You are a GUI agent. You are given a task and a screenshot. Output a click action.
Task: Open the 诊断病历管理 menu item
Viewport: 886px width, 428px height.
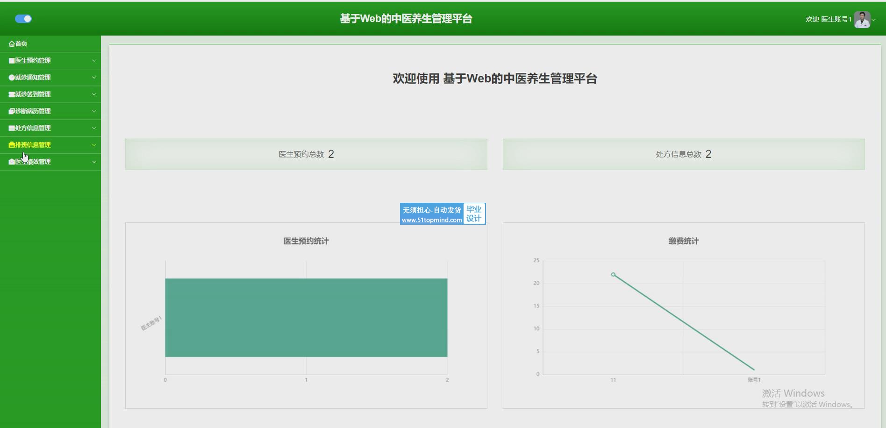click(33, 111)
